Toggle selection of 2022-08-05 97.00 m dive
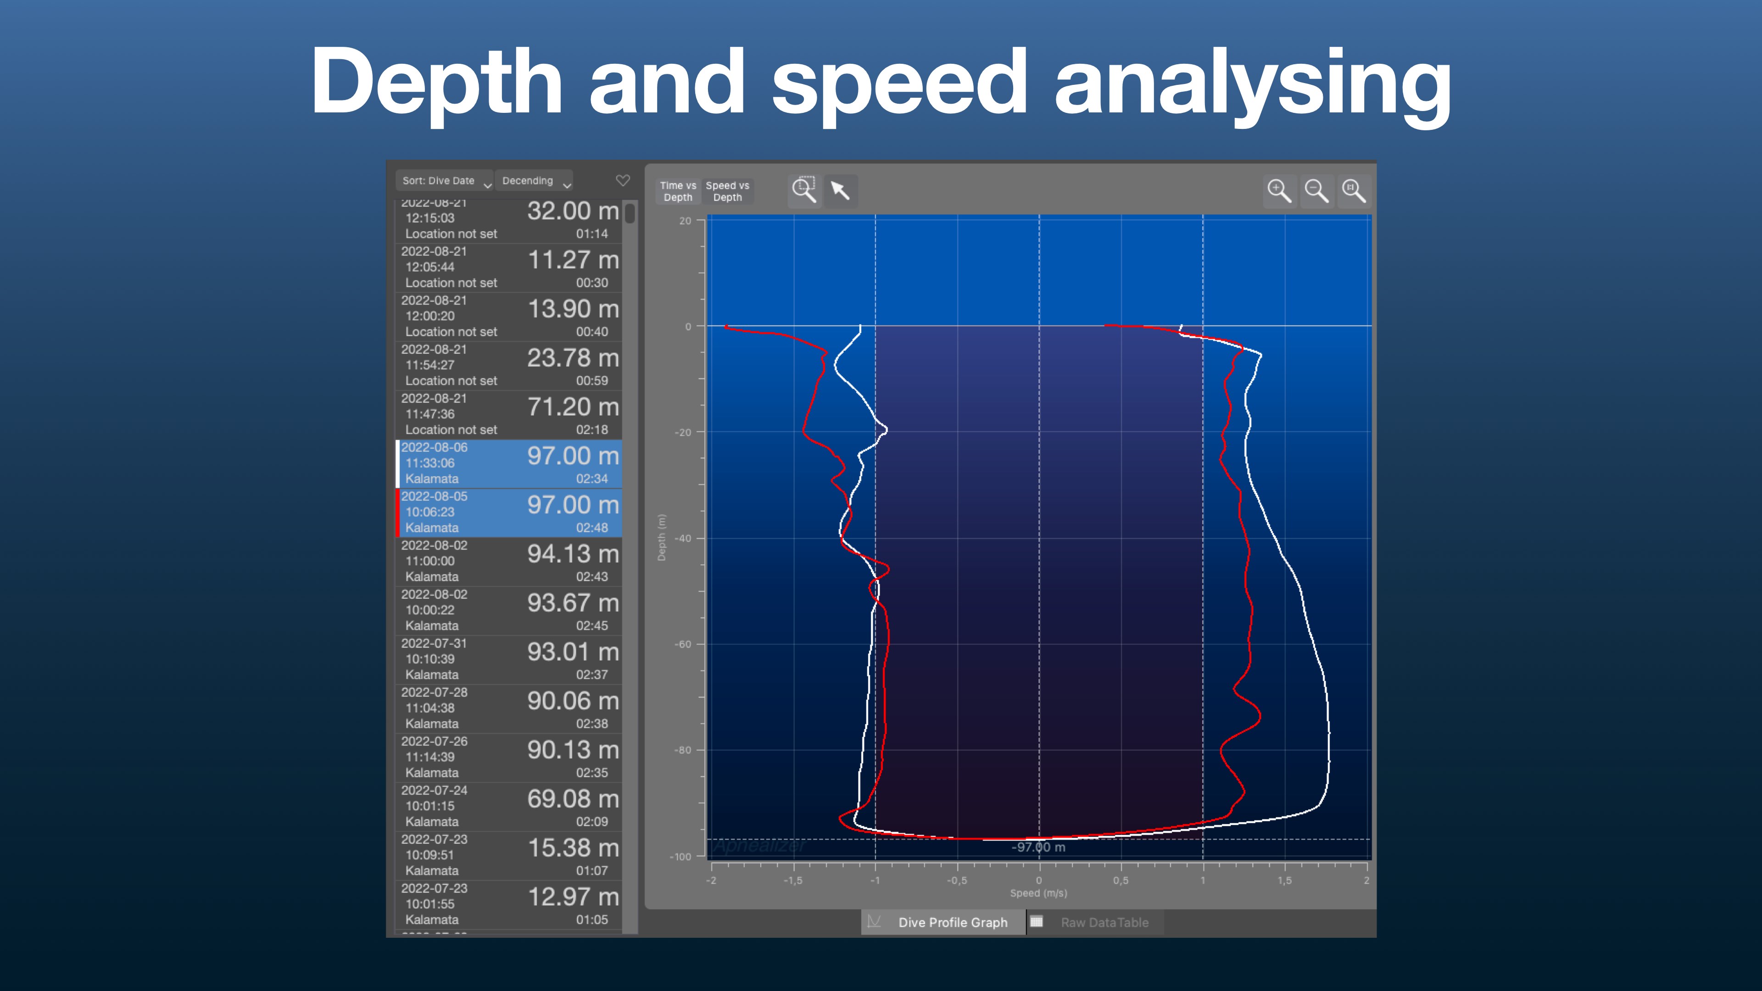Screen dimensions: 1762x991 [510, 512]
